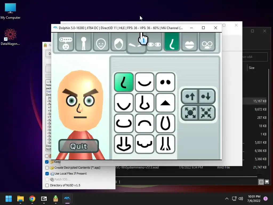Open the Mii profile settings tab
The image size is (273, 205).
[66, 42]
